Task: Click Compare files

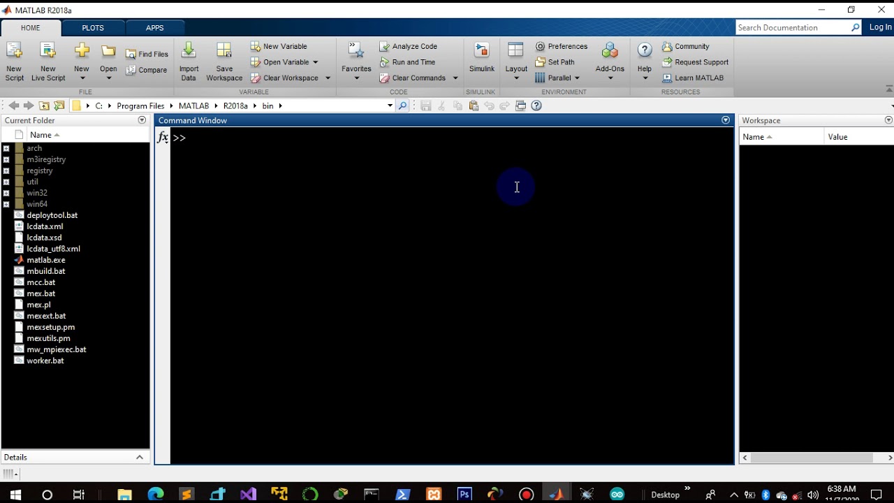Action: 147,70
